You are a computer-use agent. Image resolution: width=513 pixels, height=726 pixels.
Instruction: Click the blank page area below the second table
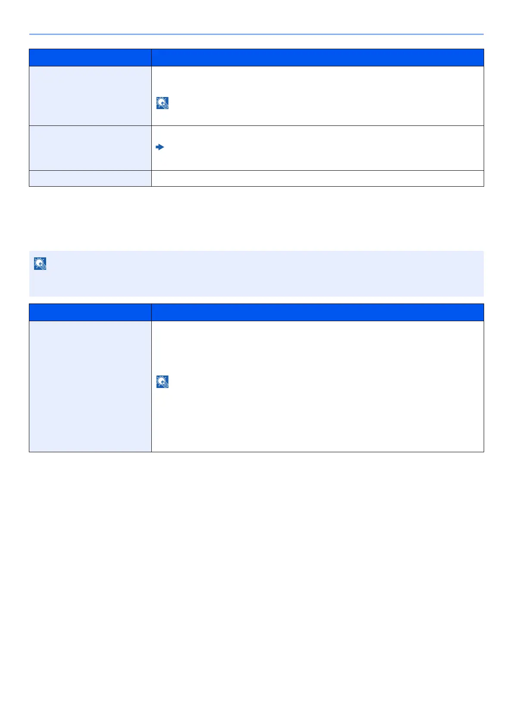click(256, 560)
